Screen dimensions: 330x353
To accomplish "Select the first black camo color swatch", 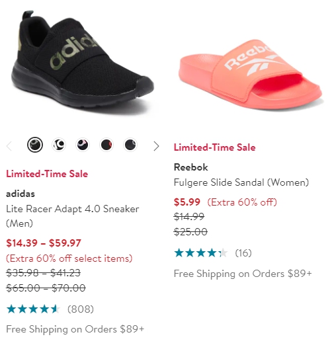I will click(x=35, y=145).
